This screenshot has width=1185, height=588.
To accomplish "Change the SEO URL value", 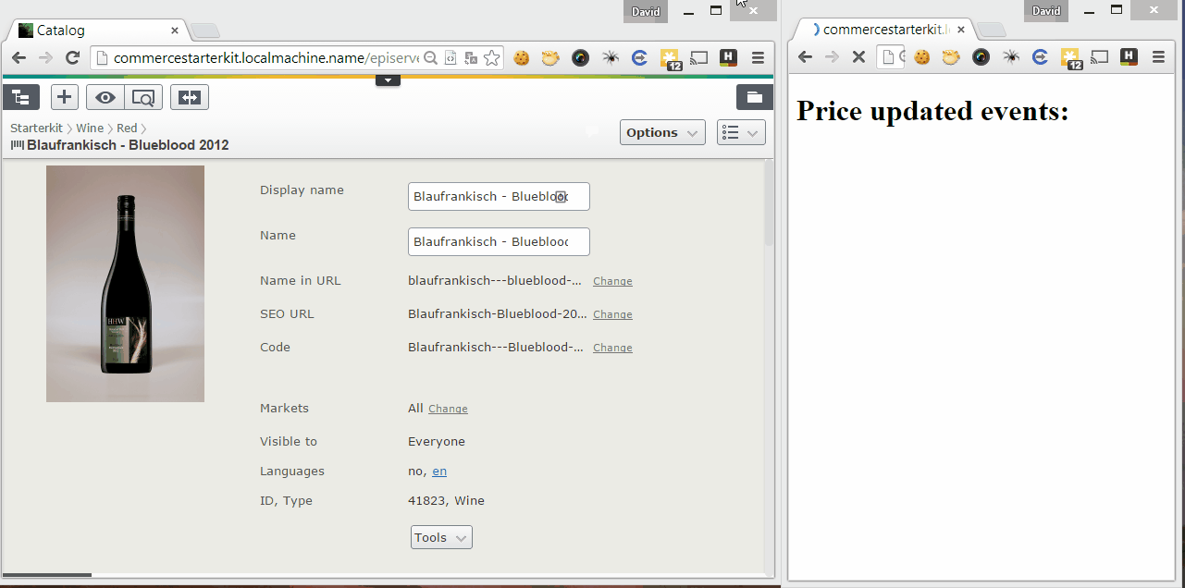I will click(x=612, y=314).
